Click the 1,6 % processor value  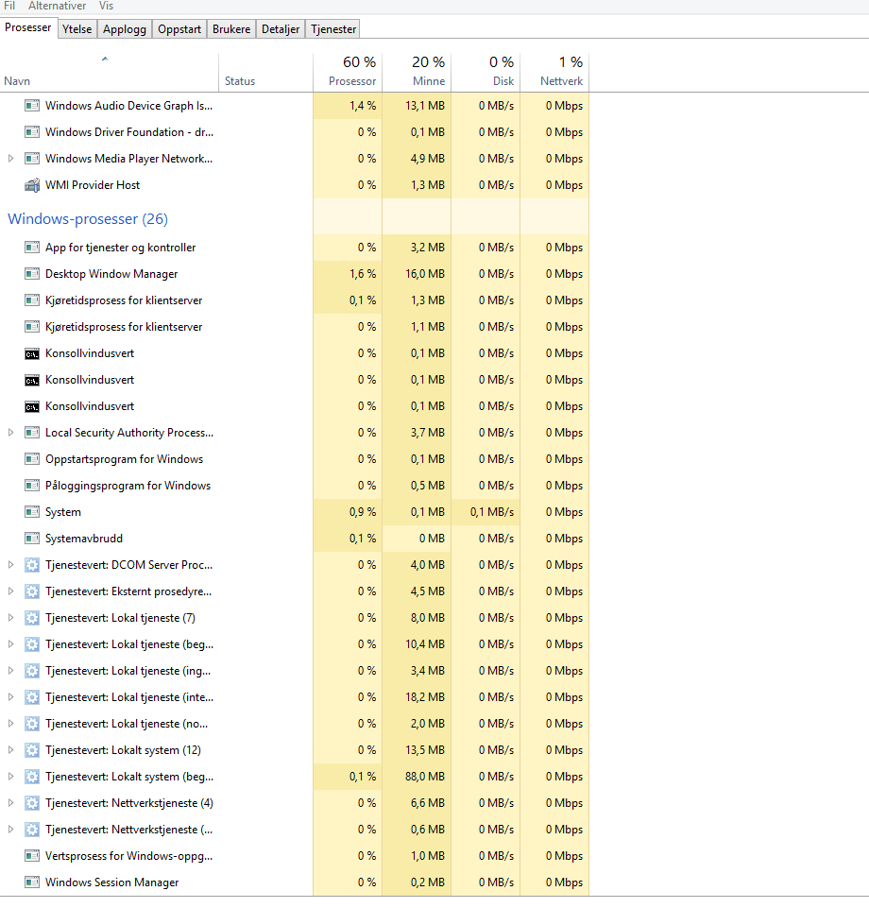363,274
